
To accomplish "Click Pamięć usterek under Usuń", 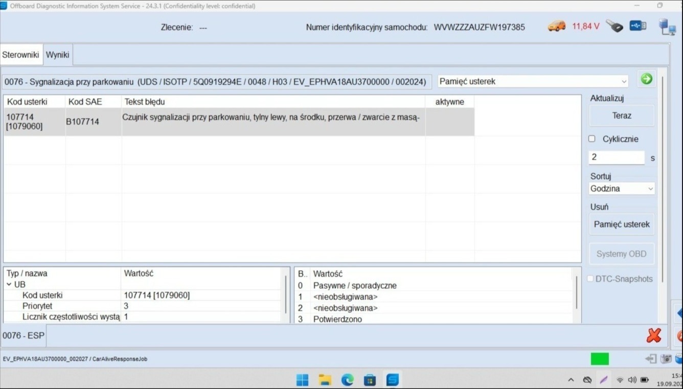I will (622, 224).
